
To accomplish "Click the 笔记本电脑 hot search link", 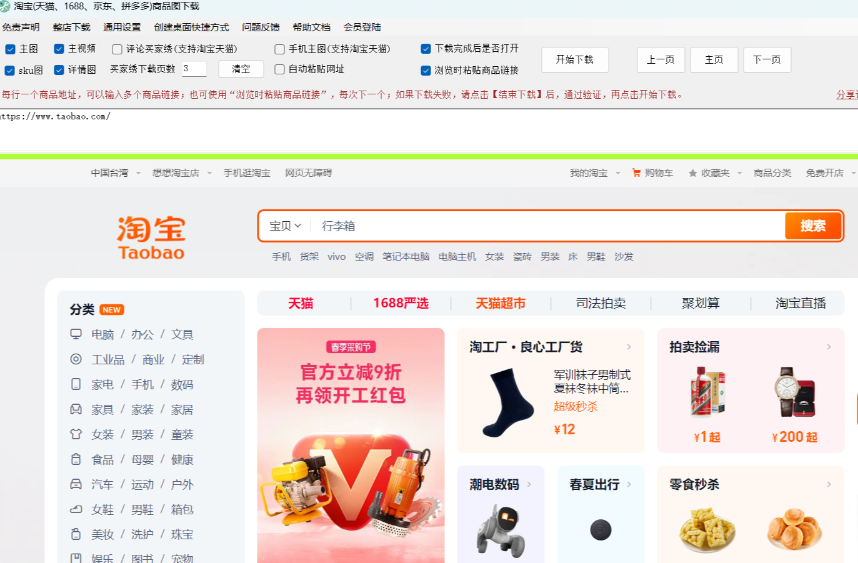I will (x=406, y=257).
